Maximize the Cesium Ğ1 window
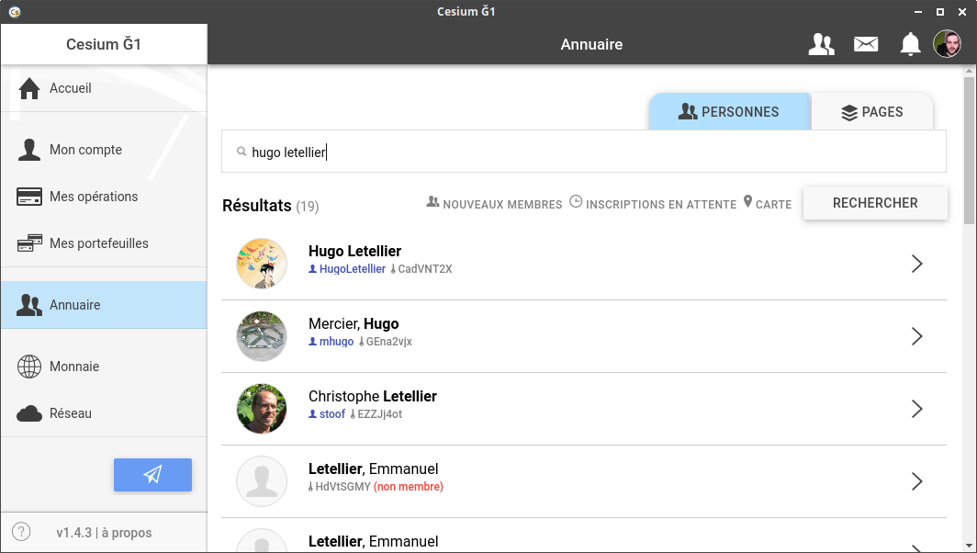The width and height of the screenshot is (977, 553). 940,11
